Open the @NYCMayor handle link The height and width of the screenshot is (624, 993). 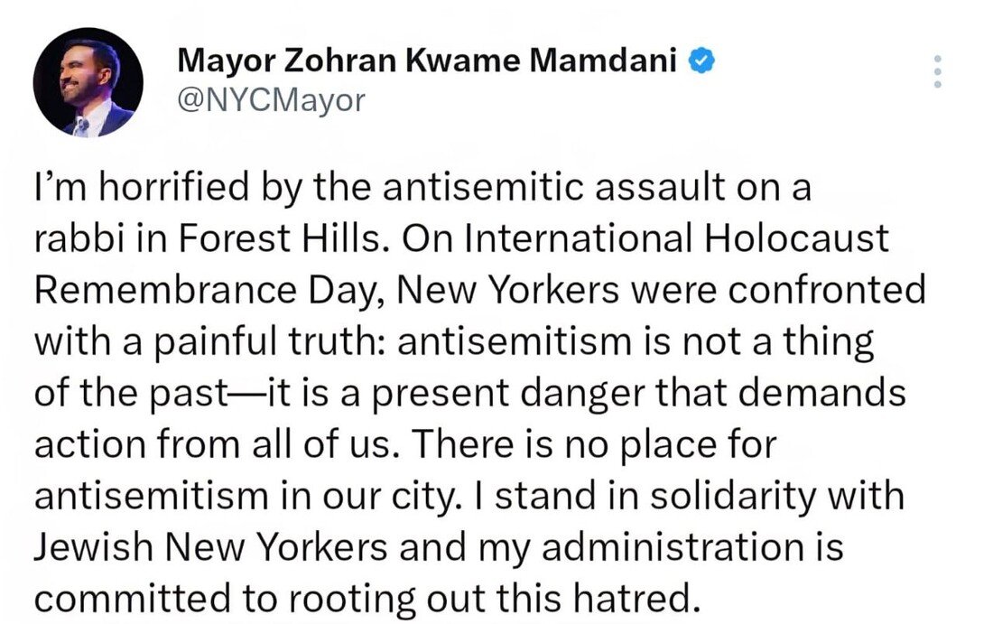pyautogui.click(x=271, y=100)
